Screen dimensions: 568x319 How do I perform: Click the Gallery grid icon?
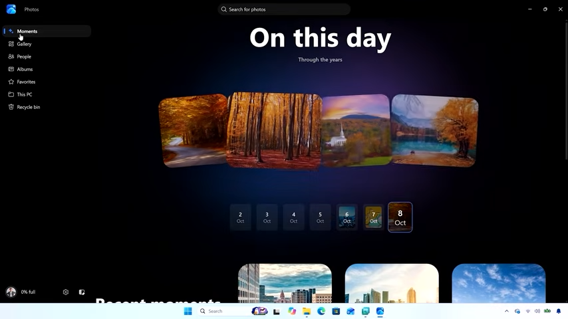(11, 44)
